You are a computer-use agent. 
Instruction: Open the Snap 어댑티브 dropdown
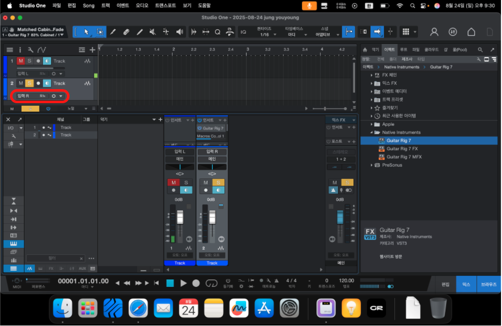[326, 35]
